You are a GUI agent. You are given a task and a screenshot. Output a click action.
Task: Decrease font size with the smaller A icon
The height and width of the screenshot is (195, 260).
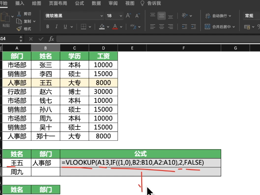point(137,16)
